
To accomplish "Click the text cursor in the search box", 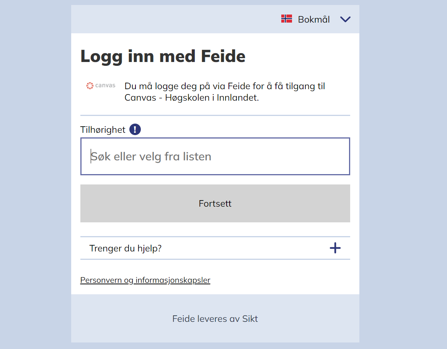I will pyautogui.click(x=91, y=157).
